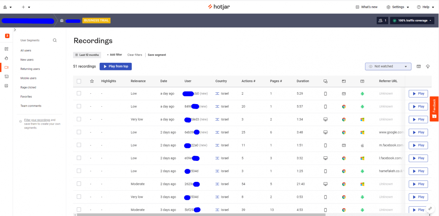Click the orange notification badge showing 3

click(x=7, y=36)
